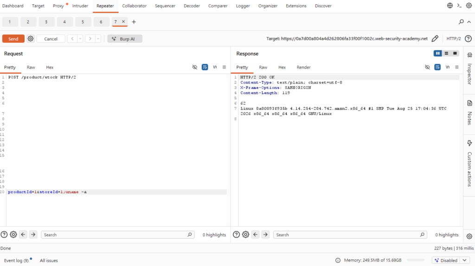The width and height of the screenshot is (475, 266).
Task: Open Repeater help question icon
Action: click(469, 39)
